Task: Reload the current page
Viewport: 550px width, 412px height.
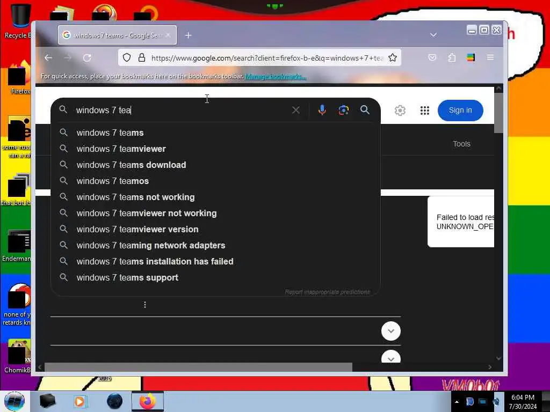Action: click(x=87, y=58)
